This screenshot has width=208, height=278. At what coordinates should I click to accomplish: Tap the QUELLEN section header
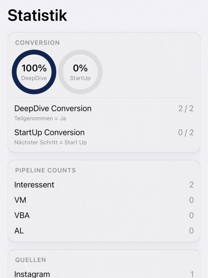point(31,260)
